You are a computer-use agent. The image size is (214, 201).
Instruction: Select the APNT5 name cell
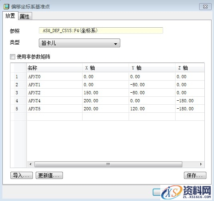(55, 109)
